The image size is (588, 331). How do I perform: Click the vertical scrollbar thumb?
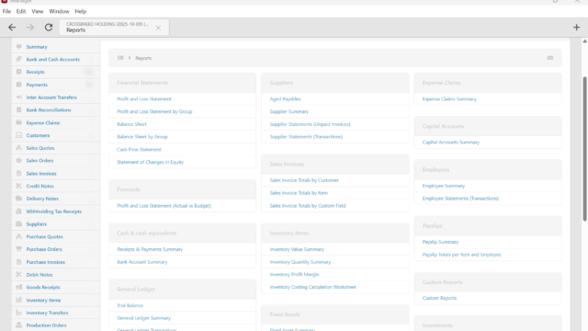click(584, 149)
